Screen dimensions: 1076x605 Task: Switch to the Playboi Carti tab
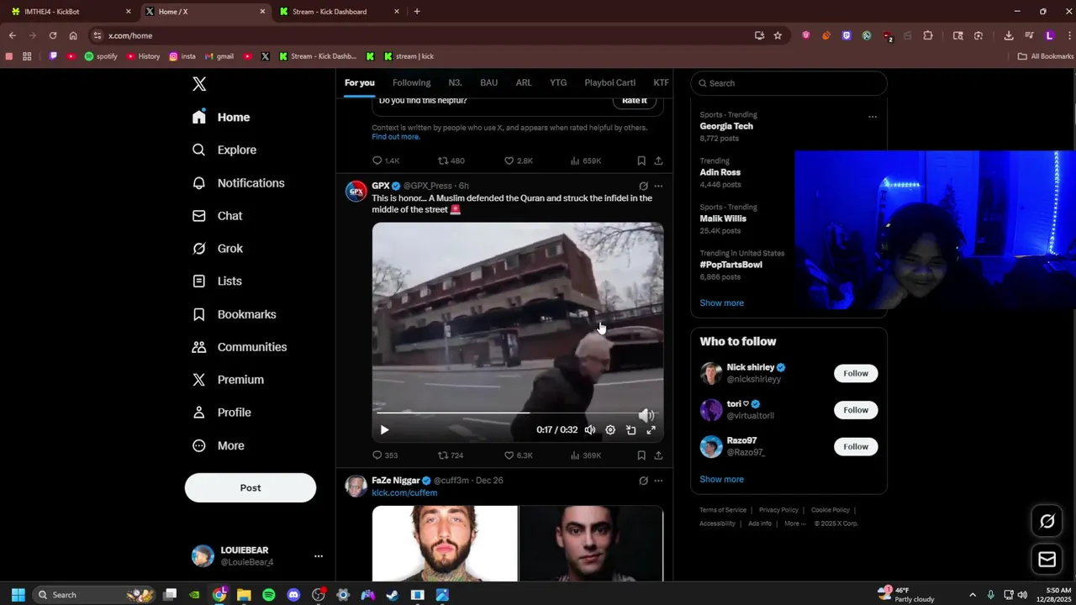coord(609,82)
